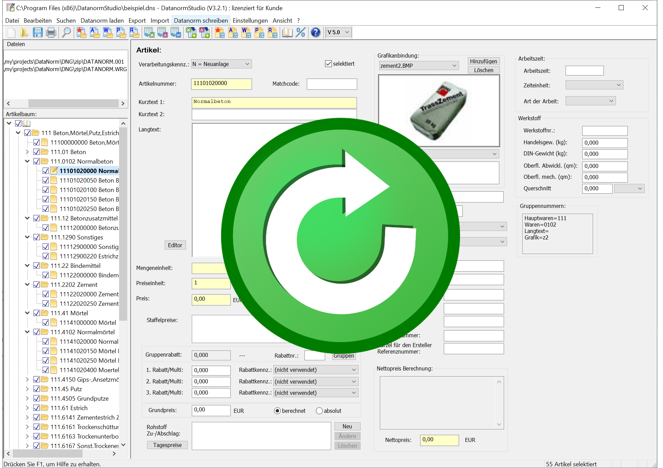Open the Einstellungen menu
663x468 pixels.
250,21
